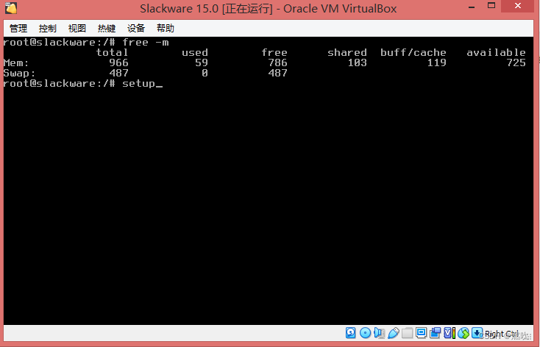Close the Slackware 15.0 VM window
540x347 pixels.
[x=518, y=5]
